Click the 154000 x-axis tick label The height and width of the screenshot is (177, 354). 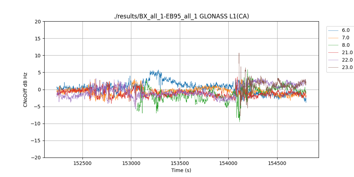(x=228, y=164)
